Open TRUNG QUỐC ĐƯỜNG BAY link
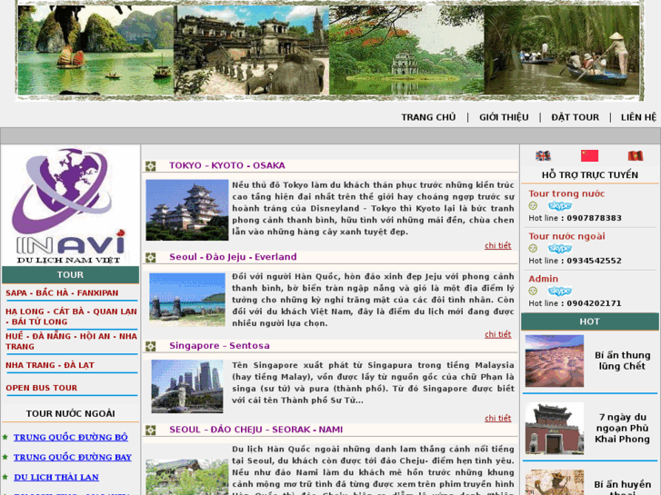This screenshot has width=661, height=495. point(73,457)
